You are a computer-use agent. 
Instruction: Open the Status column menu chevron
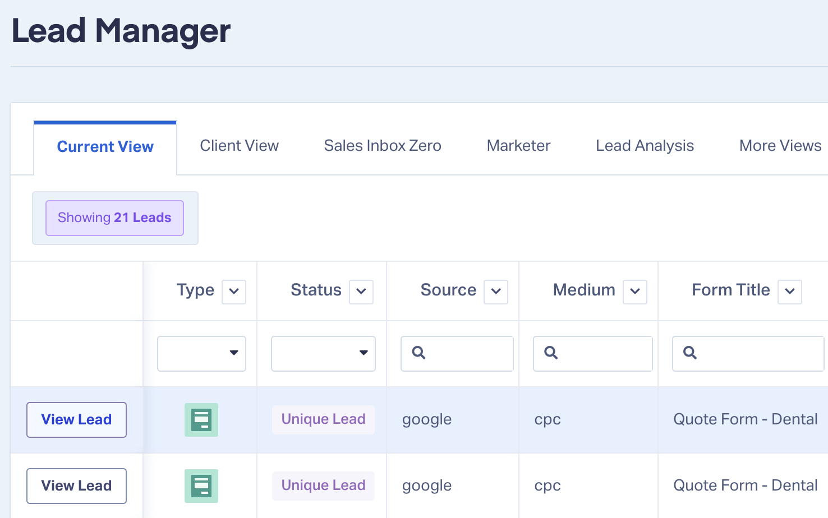361,292
